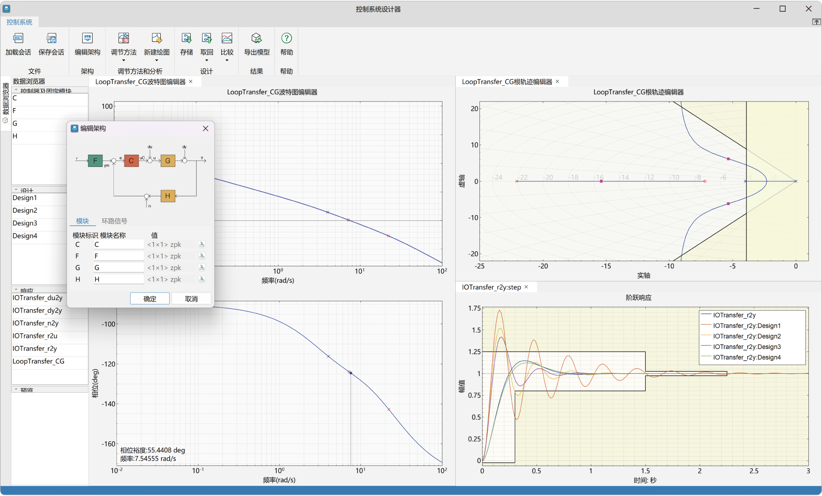Screen dimensions: 822x496
Task: Click import icon beside block H value
Action: pos(201,279)
